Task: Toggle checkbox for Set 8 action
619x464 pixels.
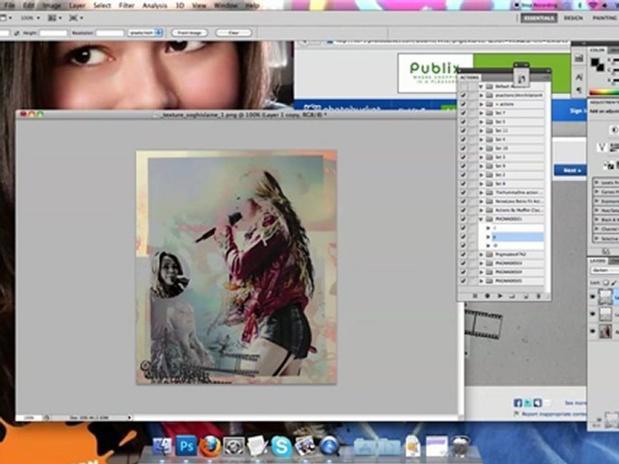Action: pyautogui.click(x=463, y=184)
